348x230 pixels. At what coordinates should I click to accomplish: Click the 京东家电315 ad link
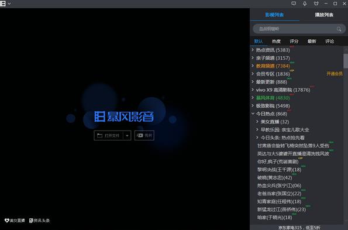tap(299, 228)
